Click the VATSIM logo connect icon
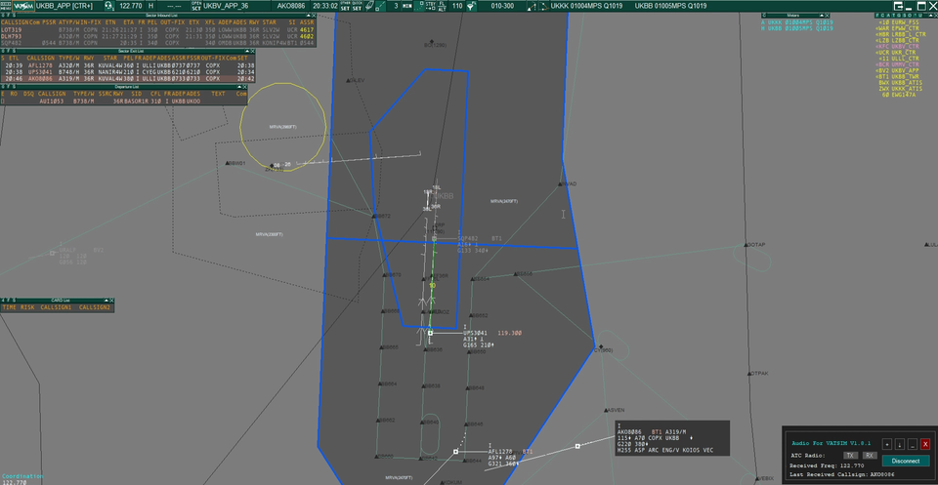 [22, 6]
